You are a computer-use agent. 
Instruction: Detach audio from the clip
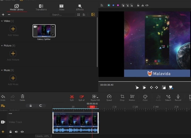[x=168, y=98]
